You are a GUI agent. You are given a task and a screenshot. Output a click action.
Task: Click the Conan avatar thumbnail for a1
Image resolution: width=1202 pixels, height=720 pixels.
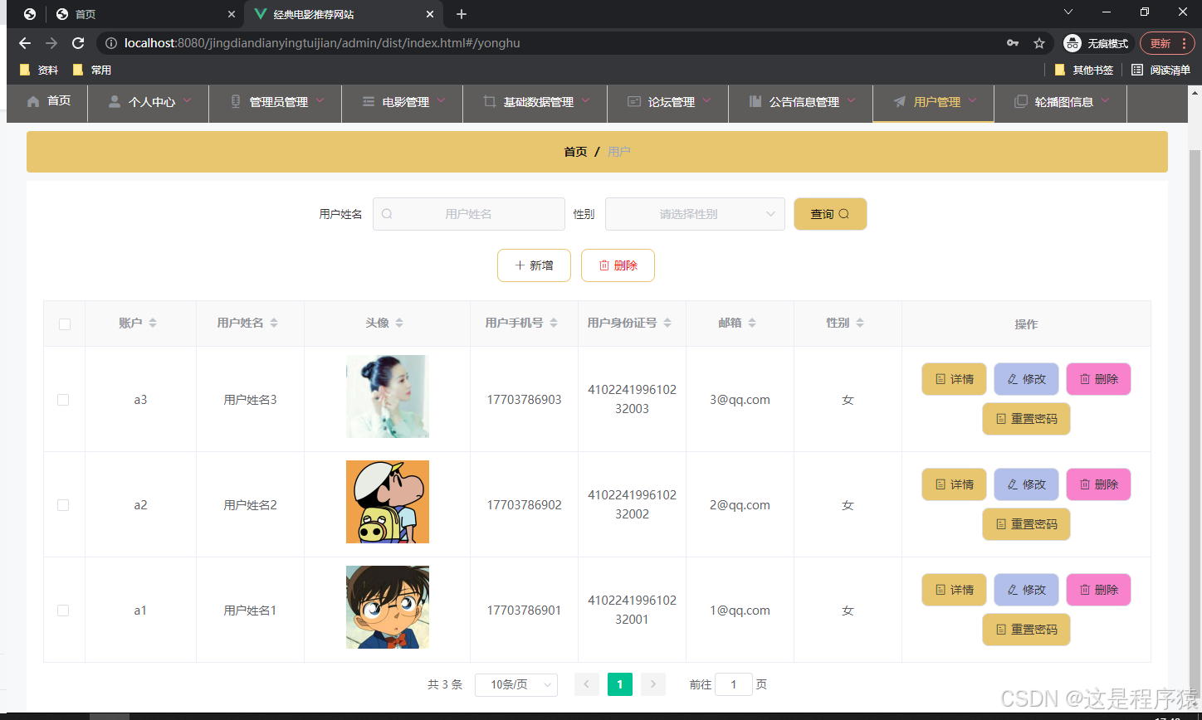(x=388, y=607)
